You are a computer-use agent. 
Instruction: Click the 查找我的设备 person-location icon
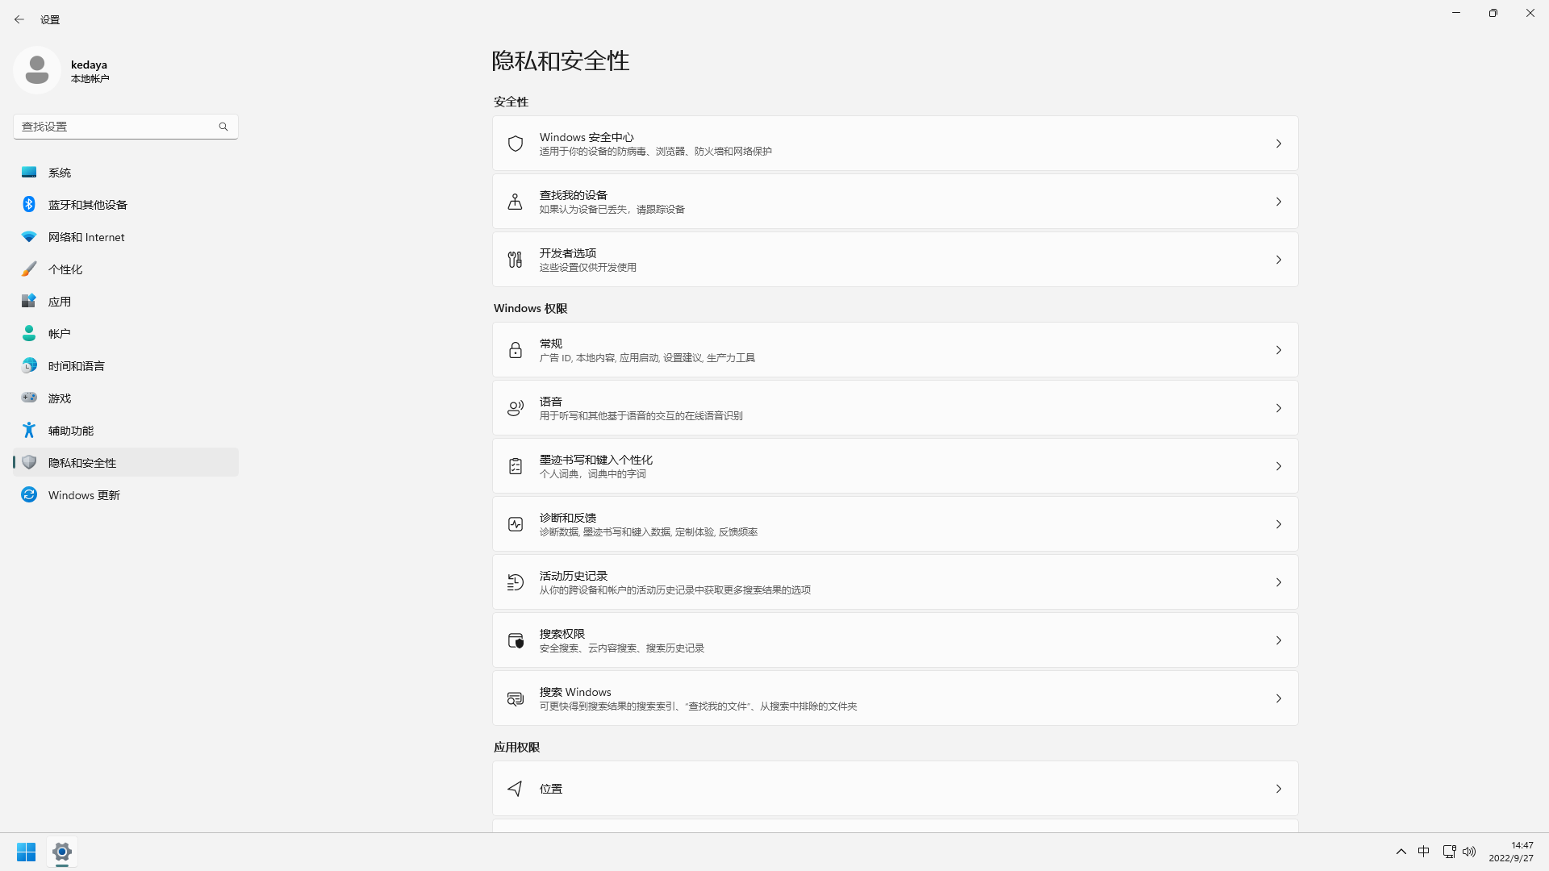click(516, 202)
